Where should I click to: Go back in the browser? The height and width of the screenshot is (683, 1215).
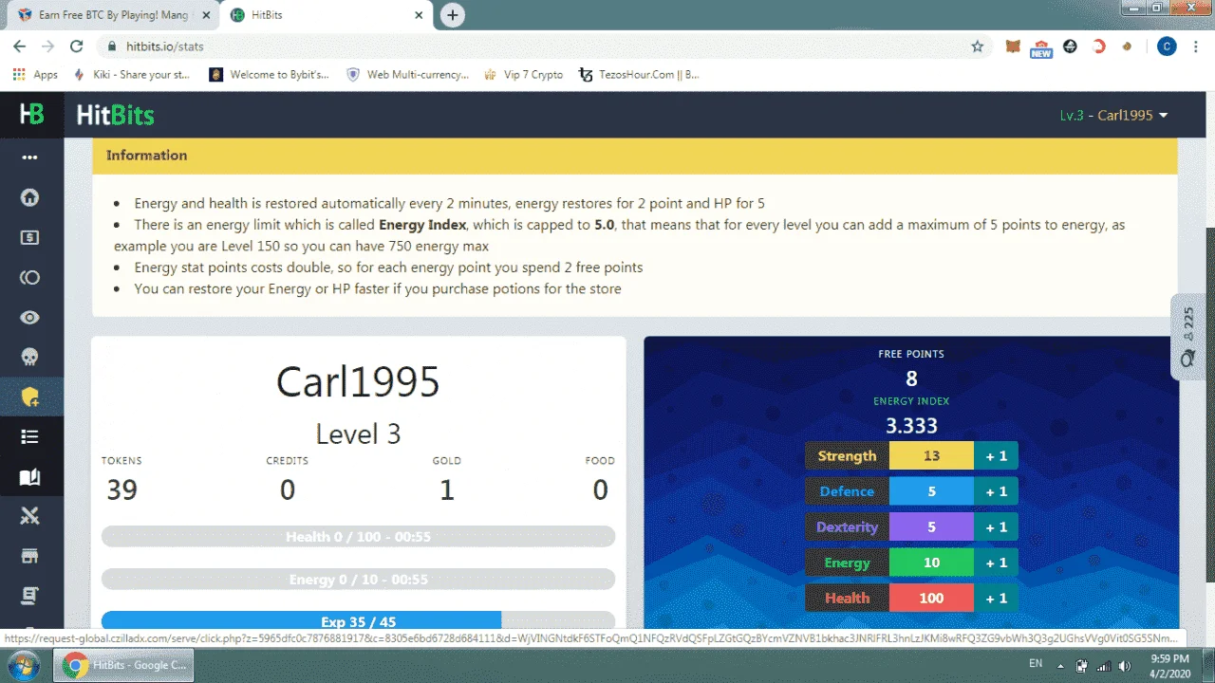pyautogui.click(x=19, y=46)
